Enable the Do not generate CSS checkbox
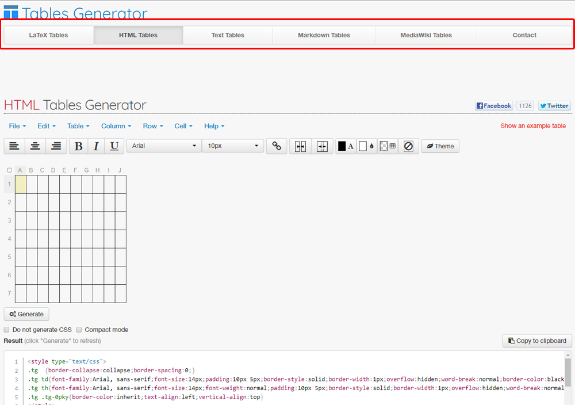The width and height of the screenshot is (575, 405). tap(6, 330)
